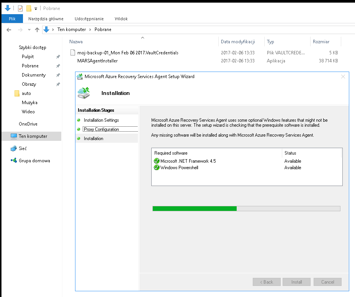Expand the chevron after Ten komputer breadcrumb

tap(90, 29)
